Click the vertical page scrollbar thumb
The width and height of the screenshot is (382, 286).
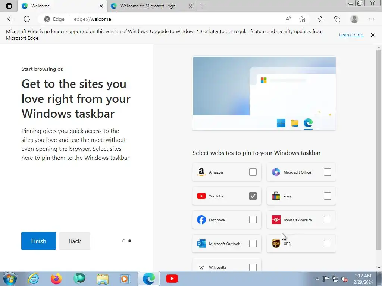pos(379,150)
